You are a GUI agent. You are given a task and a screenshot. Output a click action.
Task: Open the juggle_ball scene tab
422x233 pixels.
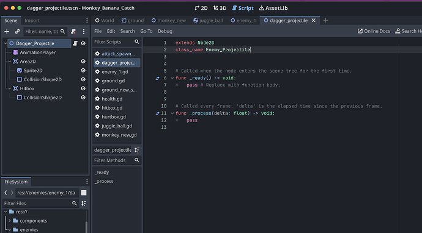(x=208, y=20)
